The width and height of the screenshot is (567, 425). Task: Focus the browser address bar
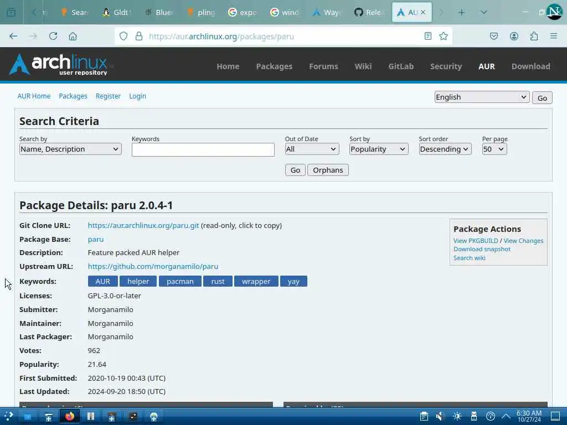point(282,36)
